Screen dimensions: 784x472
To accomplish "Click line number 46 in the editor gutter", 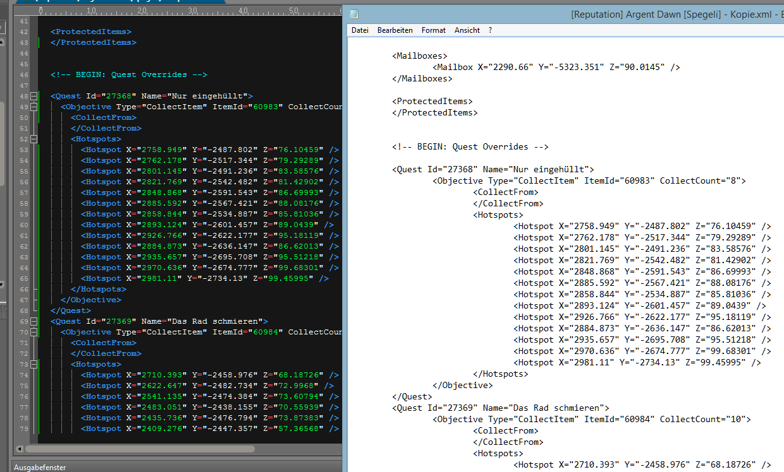I will click(24, 75).
